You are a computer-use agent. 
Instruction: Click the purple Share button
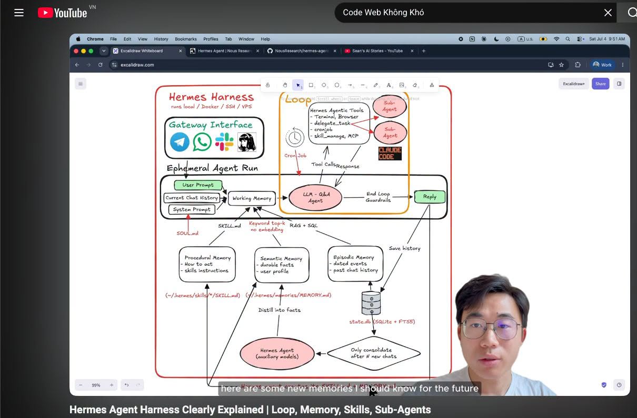[x=601, y=84]
